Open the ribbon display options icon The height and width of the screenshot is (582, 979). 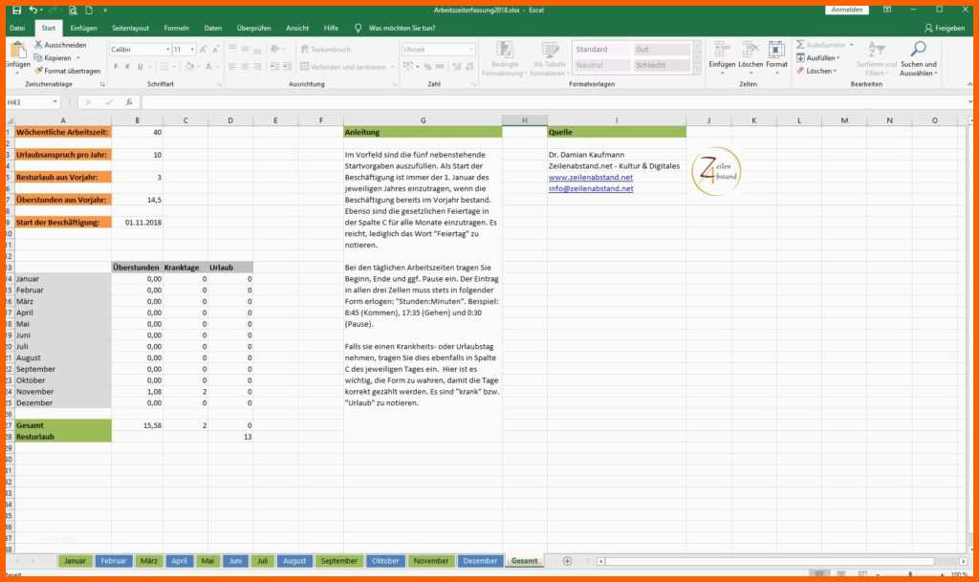(886, 10)
